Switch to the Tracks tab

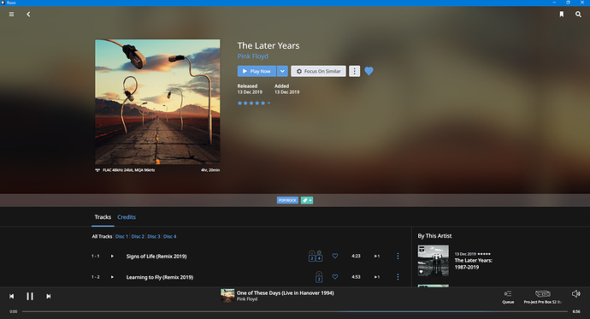click(103, 217)
